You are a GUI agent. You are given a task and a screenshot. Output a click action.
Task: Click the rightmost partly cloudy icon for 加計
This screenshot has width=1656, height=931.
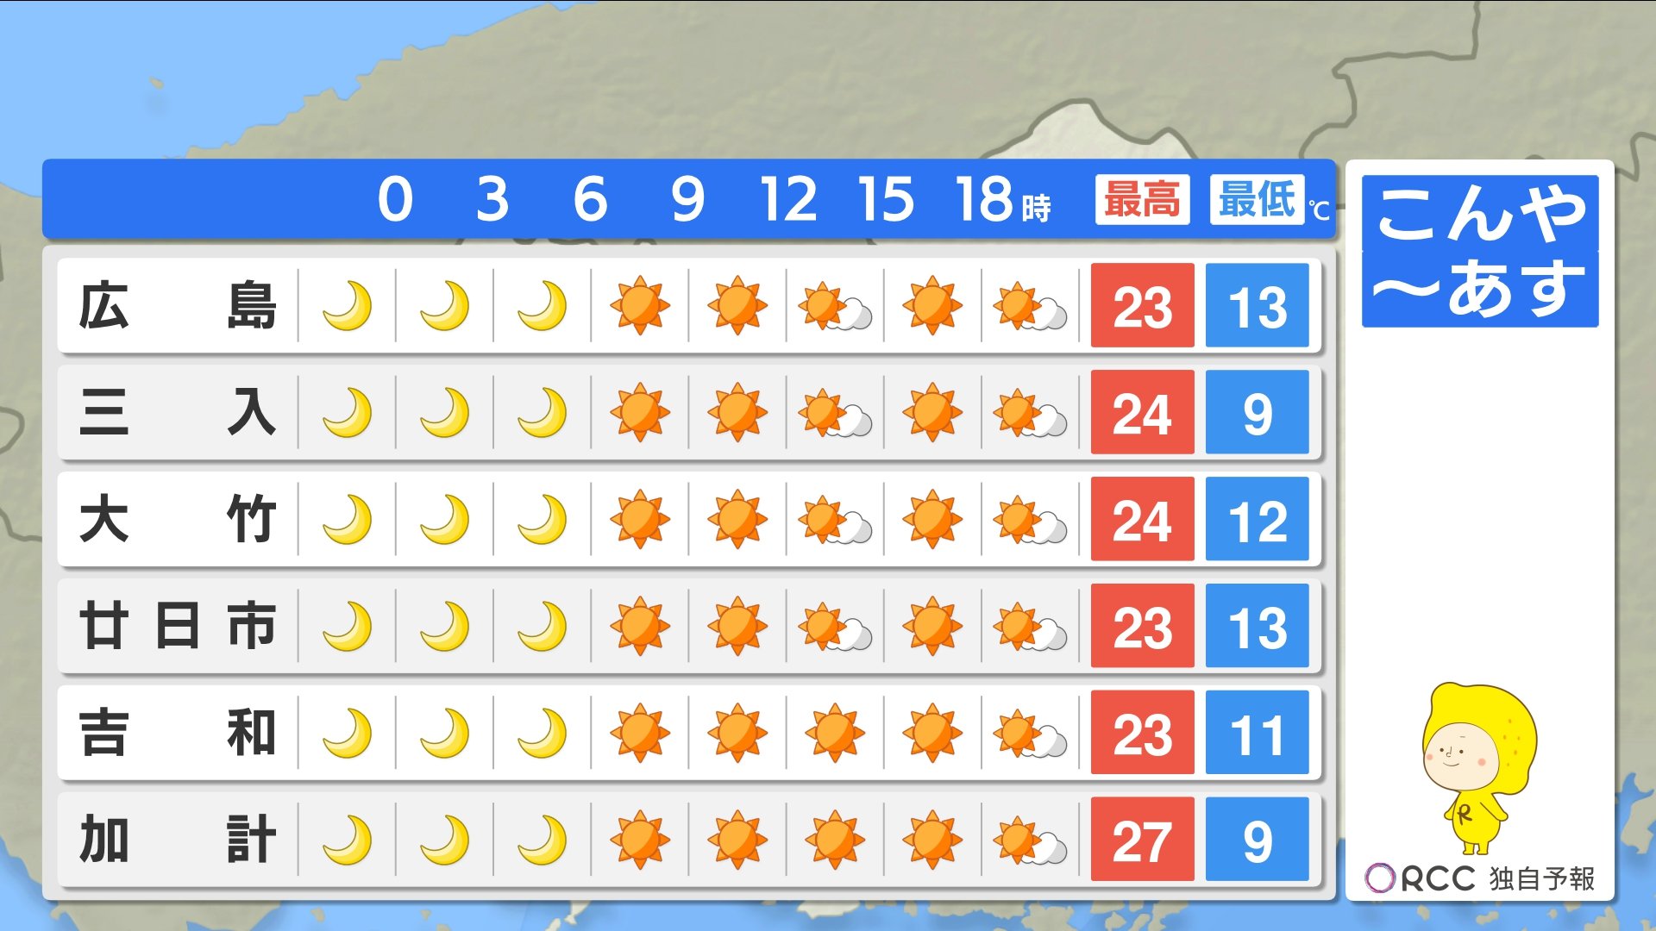[x=1029, y=840]
